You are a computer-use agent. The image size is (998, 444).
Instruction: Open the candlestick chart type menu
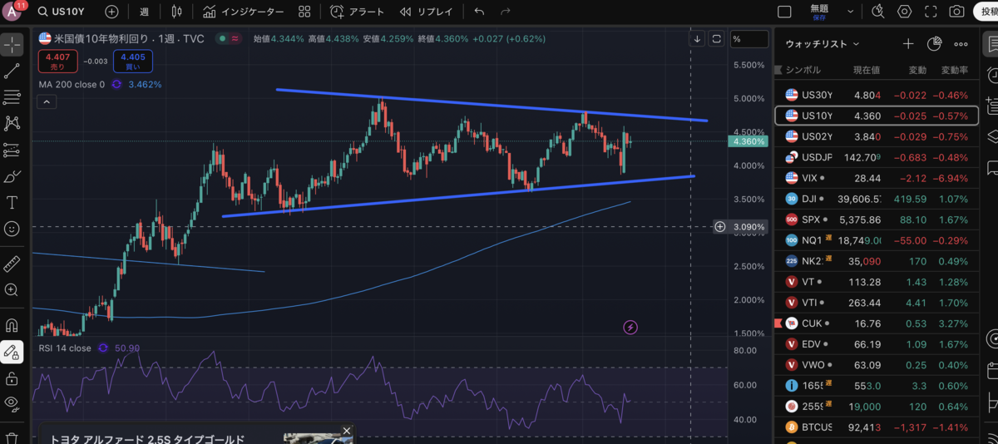[x=175, y=12]
